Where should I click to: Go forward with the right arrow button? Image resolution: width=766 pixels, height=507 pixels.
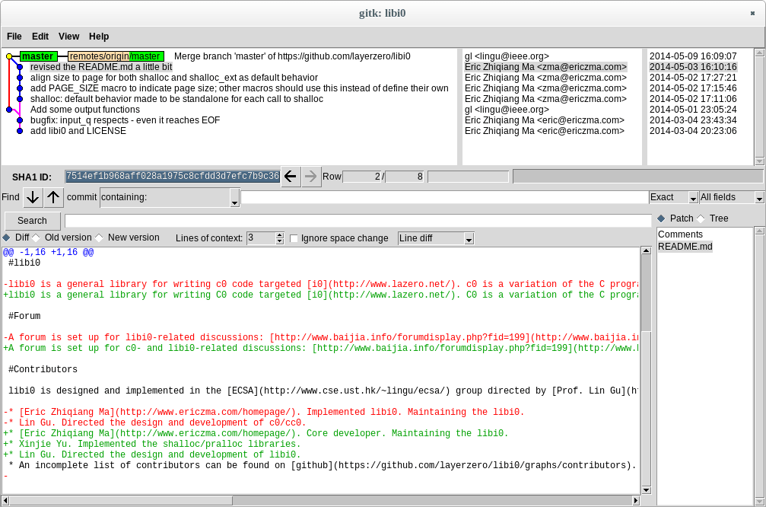pyautogui.click(x=310, y=177)
